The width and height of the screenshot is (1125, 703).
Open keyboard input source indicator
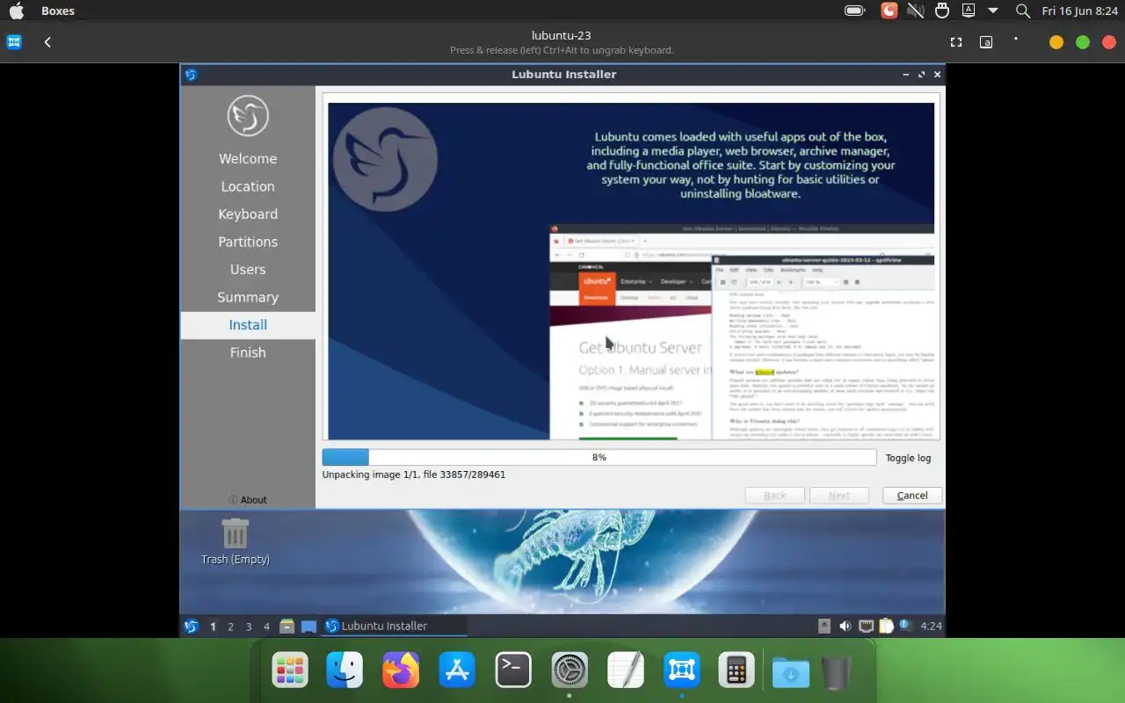pyautogui.click(x=969, y=11)
